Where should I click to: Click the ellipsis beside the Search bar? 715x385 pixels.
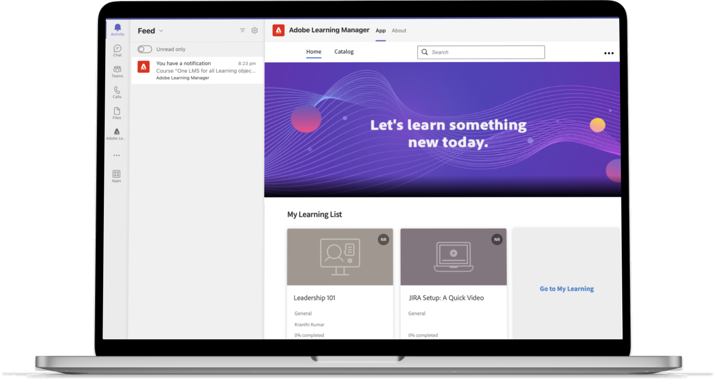pyautogui.click(x=609, y=53)
